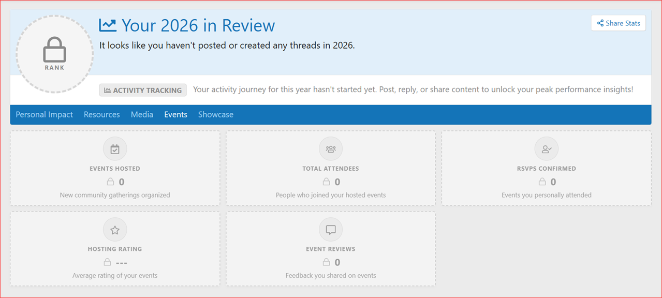Click "Events you personally attended" text
Screen dimensions: 662x298
click(x=547, y=195)
